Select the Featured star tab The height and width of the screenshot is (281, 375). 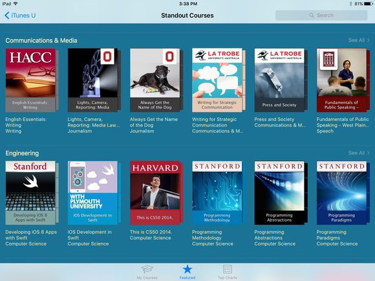coord(187,272)
